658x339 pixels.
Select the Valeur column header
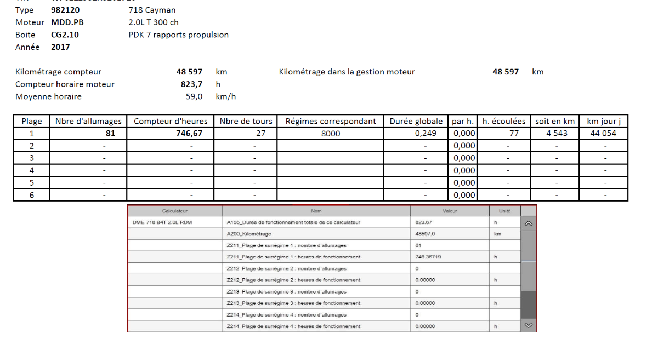[450, 211]
